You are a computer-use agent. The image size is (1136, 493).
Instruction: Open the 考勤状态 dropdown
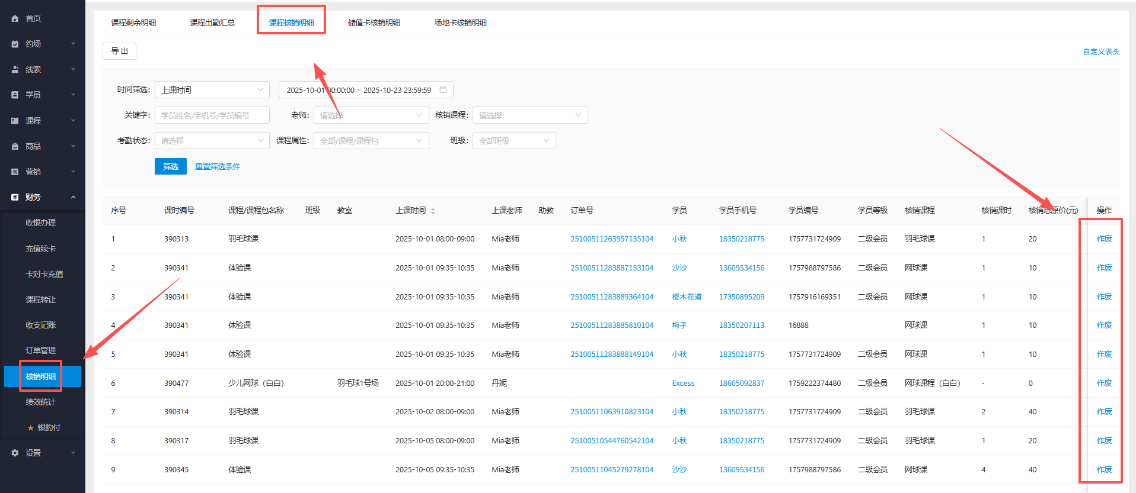coord(212,141)
